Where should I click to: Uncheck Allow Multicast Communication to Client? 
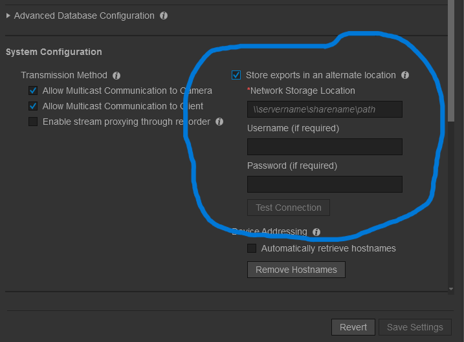click(33, 107)
